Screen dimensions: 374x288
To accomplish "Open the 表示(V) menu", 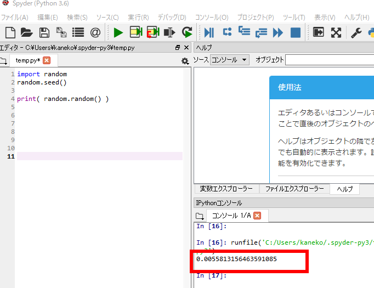I will tap(325, 18).
